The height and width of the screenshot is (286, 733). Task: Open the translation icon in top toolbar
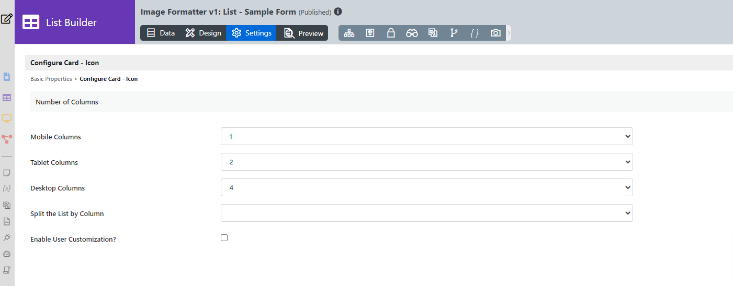click(433, 33)
